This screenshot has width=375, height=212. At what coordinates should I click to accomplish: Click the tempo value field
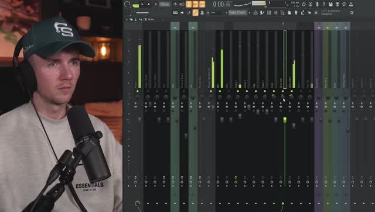tap(164, 4)
